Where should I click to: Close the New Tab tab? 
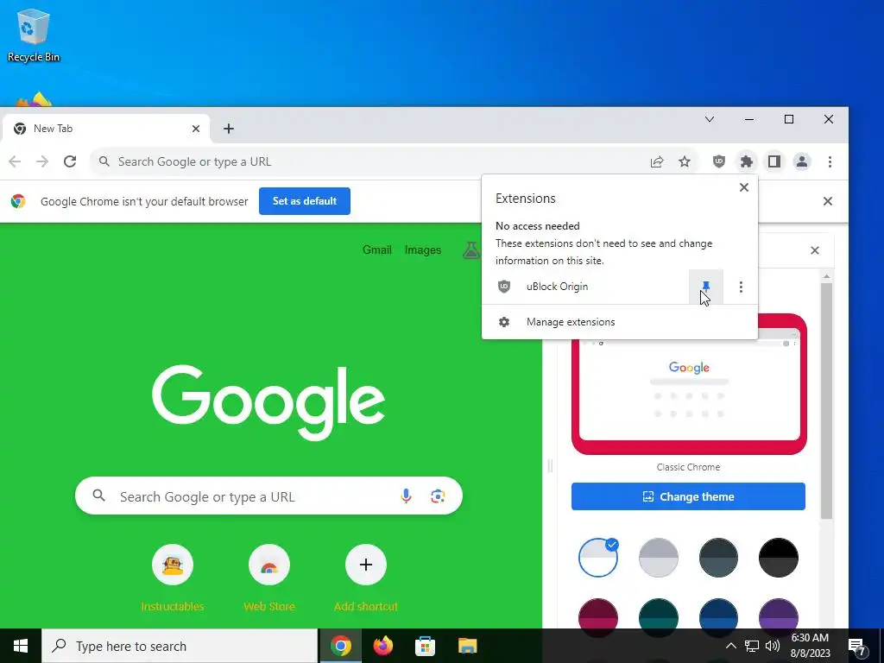click(x=196, y=129)
